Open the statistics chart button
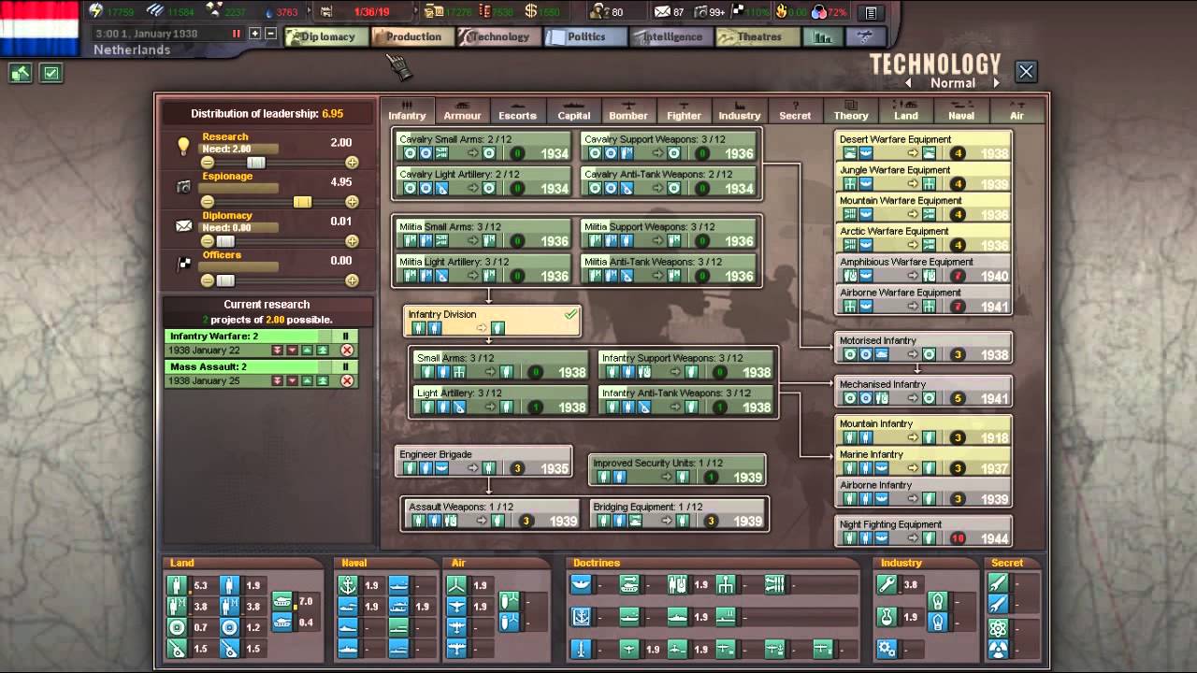Viewport: 1197px width, 673px height. pos(823,37)
